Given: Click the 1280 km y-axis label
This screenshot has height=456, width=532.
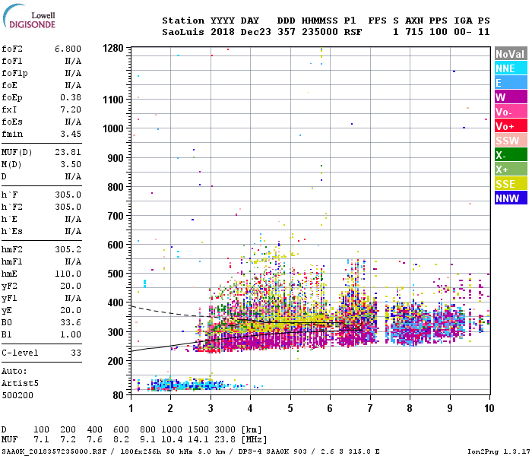Looking at the screenshot, I should [x=113, y=48].
